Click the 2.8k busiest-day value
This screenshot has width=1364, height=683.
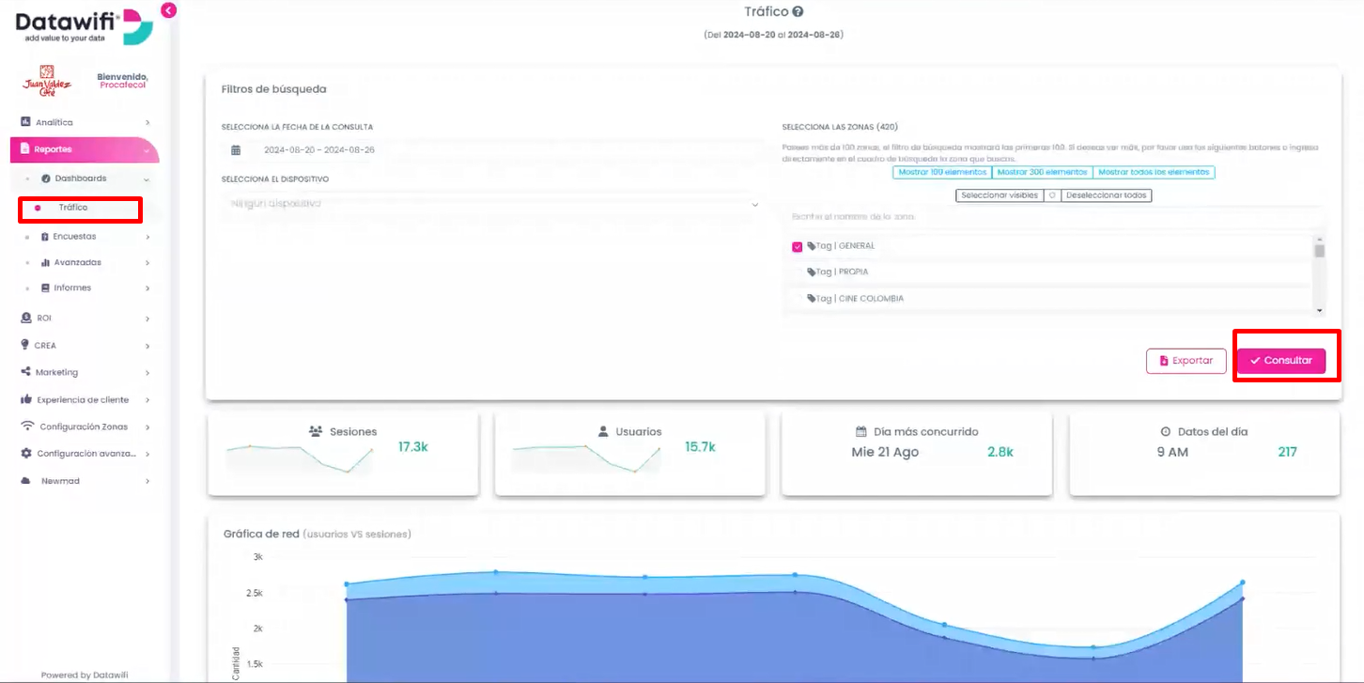1000,452
